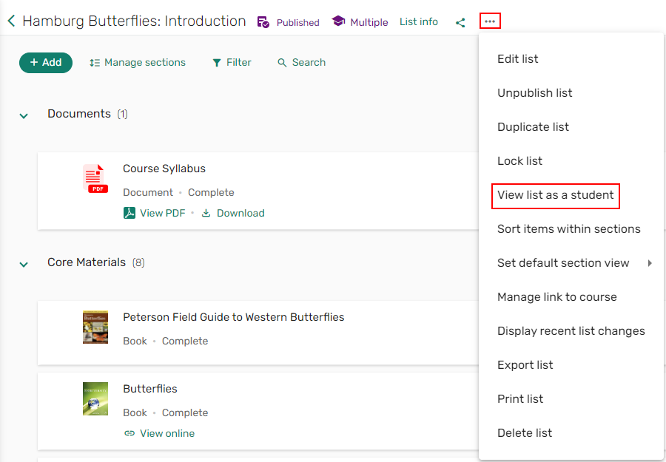Viewport: 666px width, 462px height.
Task: Open the Butterflies book title
Action: tap(150, 389)
